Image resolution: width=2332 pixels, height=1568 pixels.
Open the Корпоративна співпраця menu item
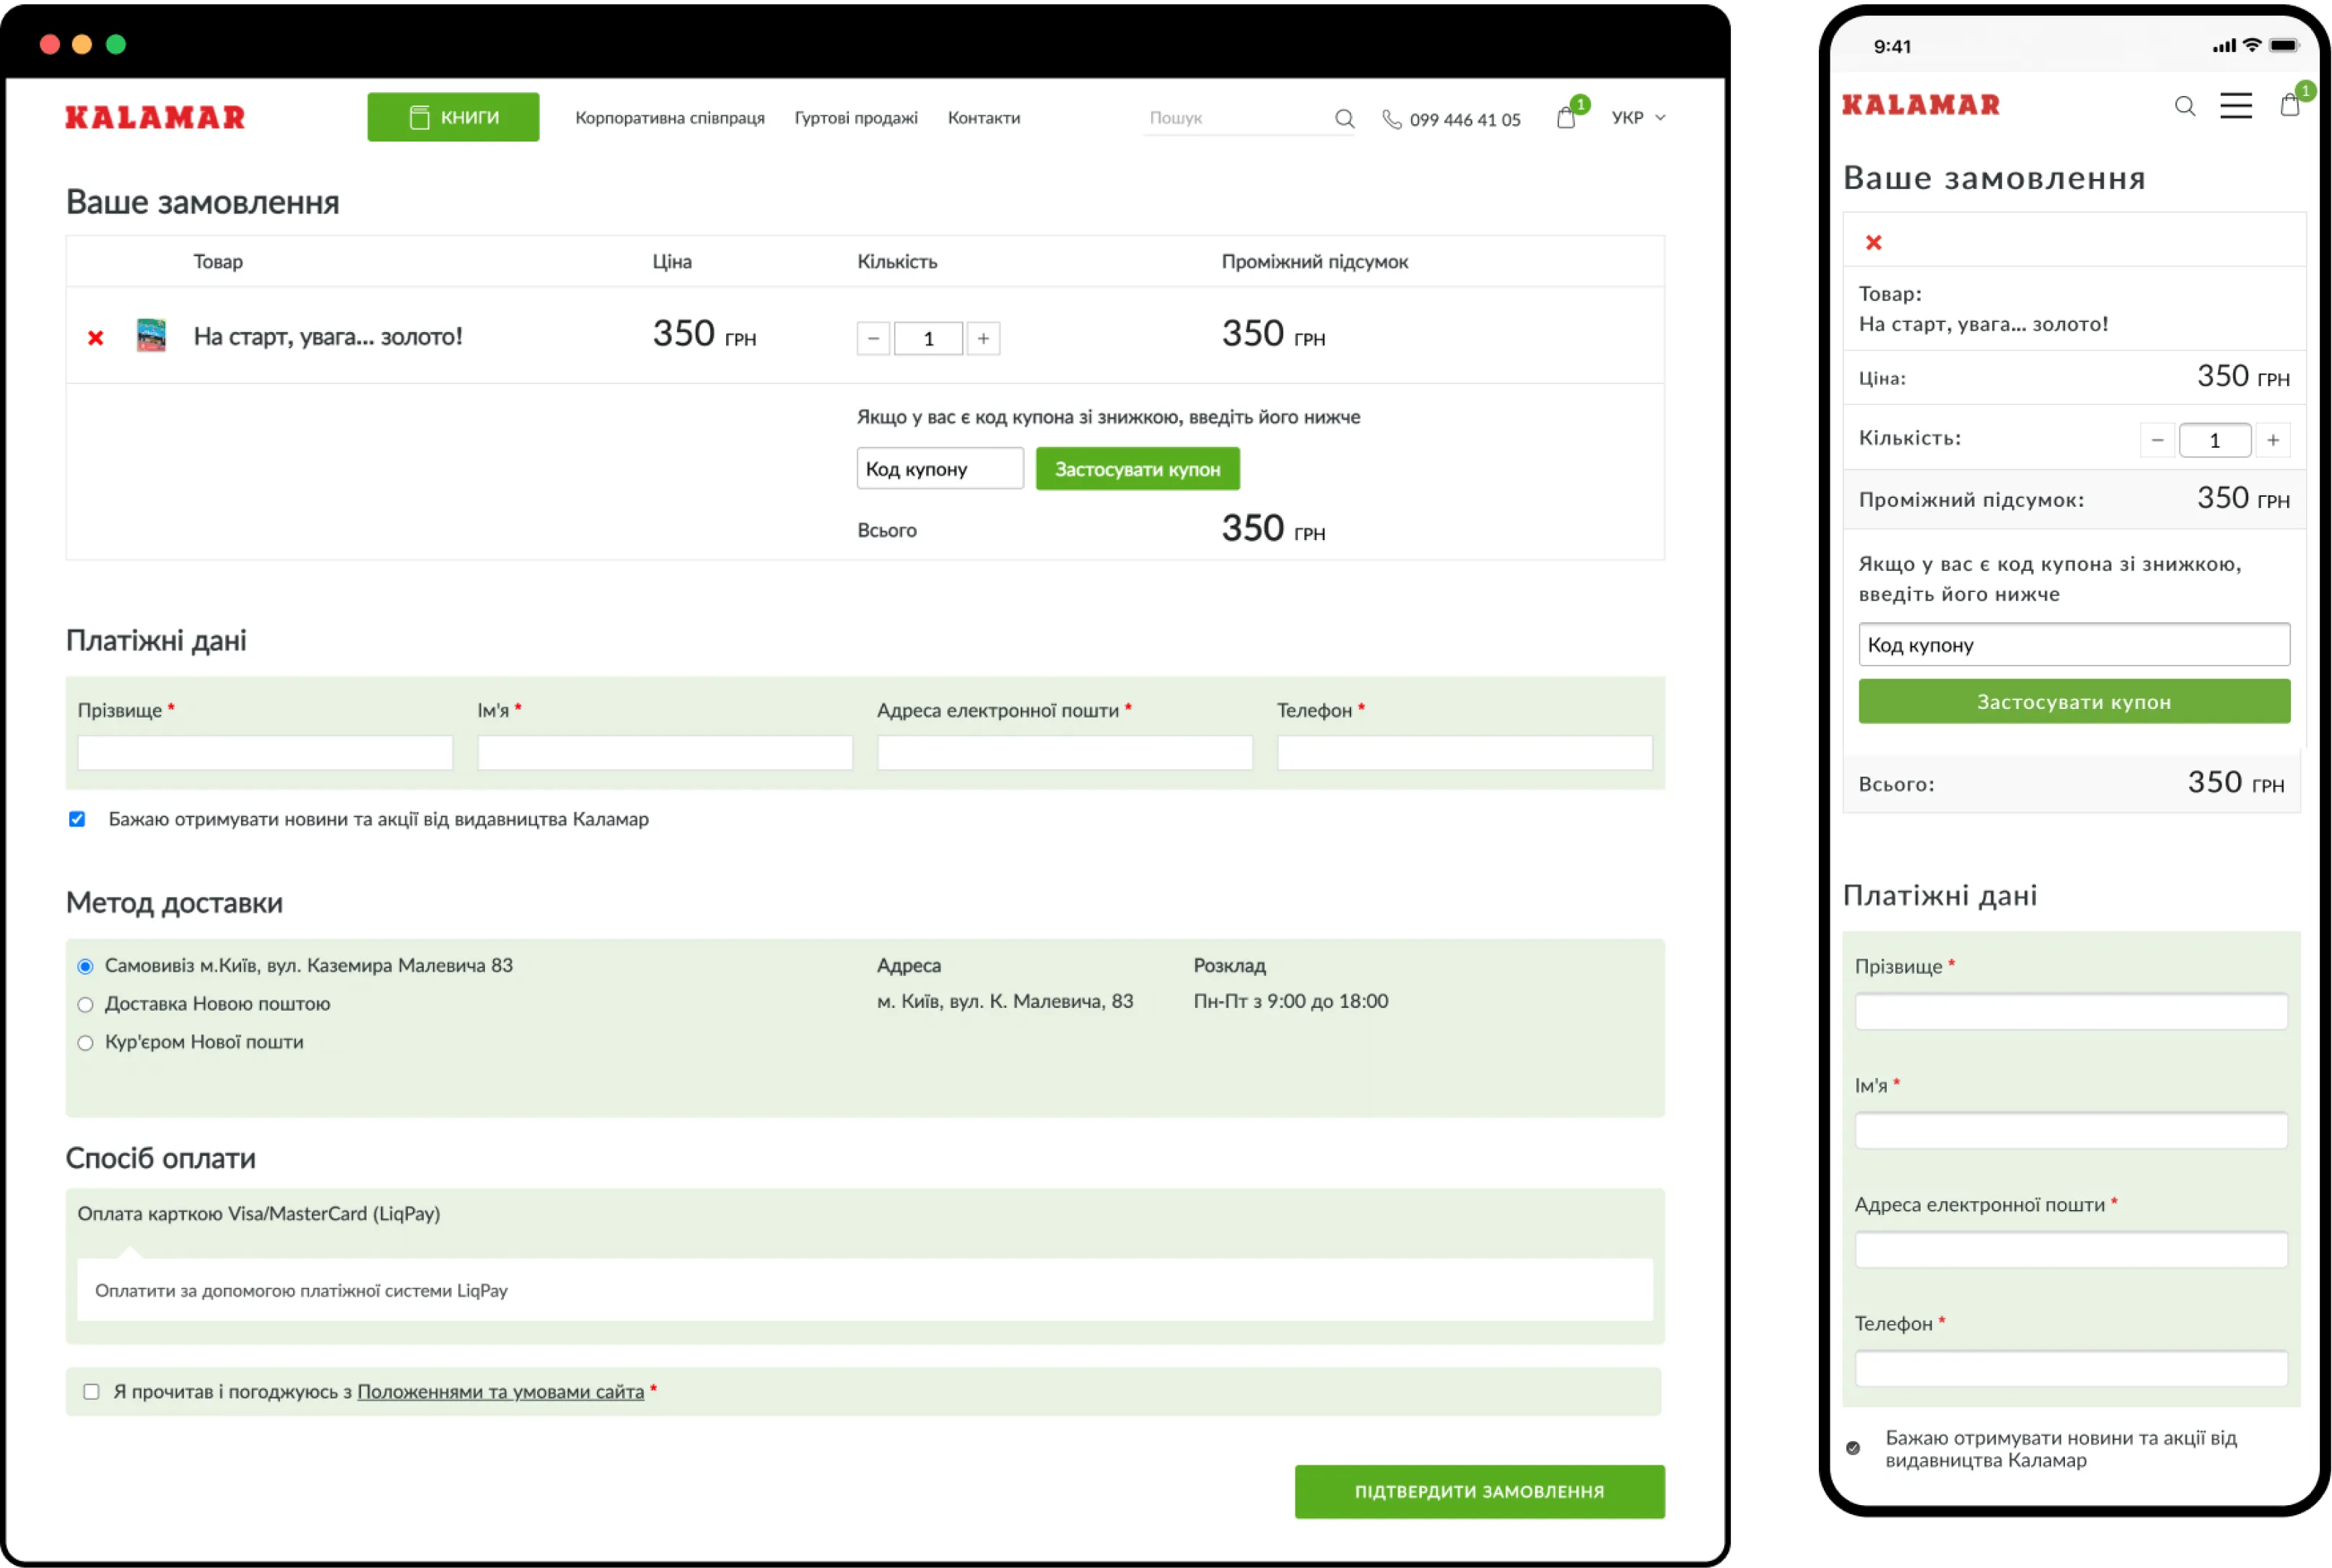(670, 118)
